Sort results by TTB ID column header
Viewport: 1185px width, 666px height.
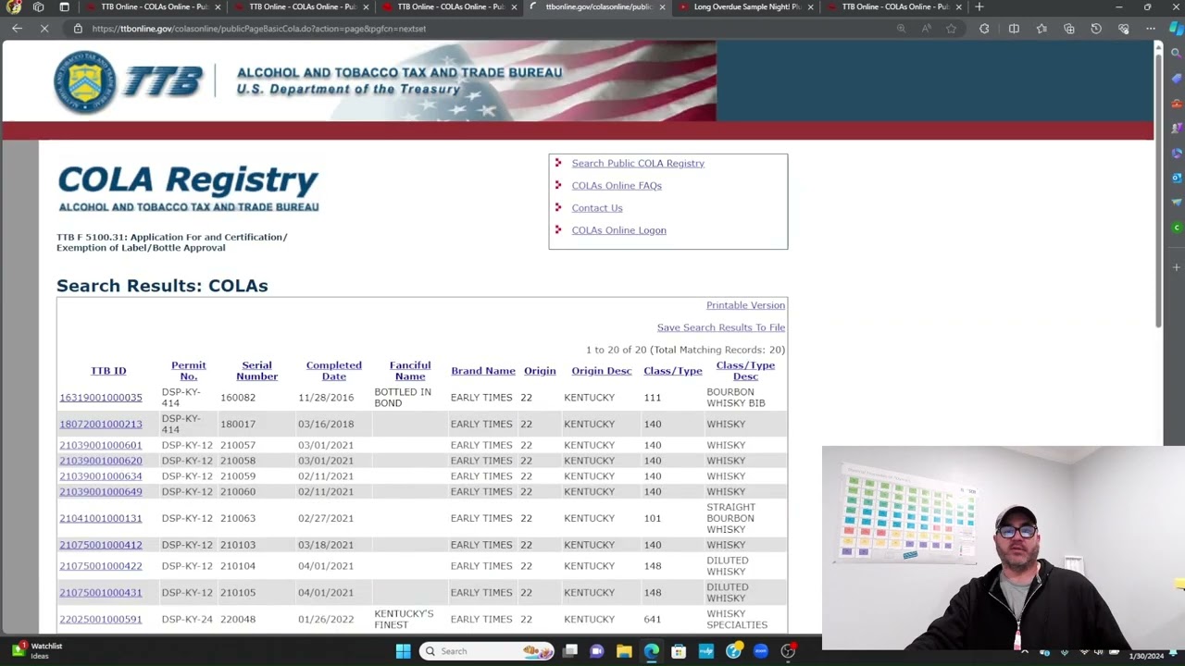click(108, 371)
